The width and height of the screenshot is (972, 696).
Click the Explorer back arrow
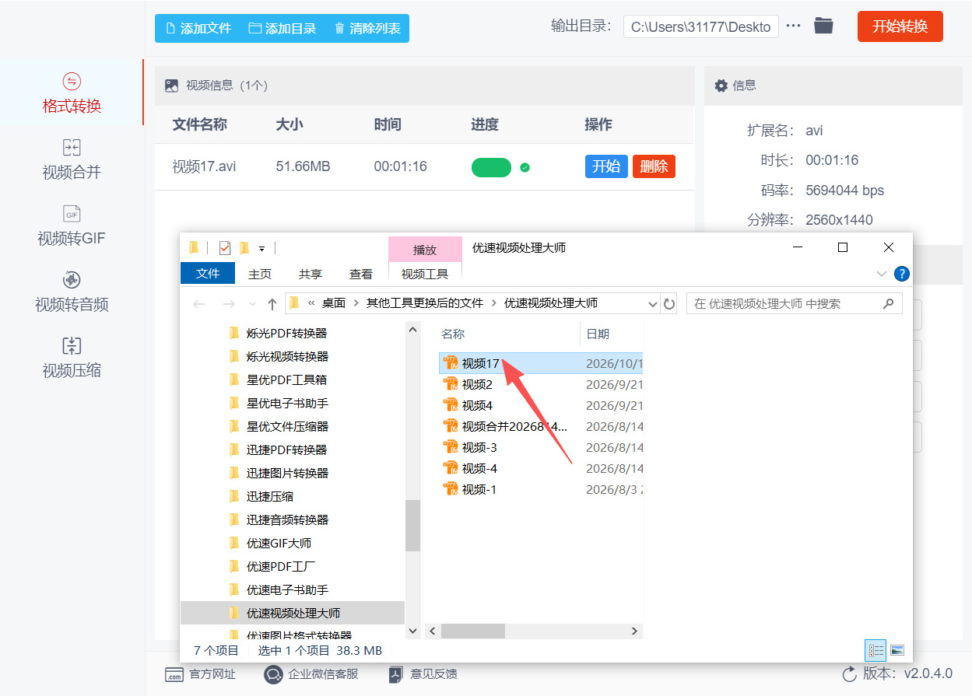pos(199,304)
